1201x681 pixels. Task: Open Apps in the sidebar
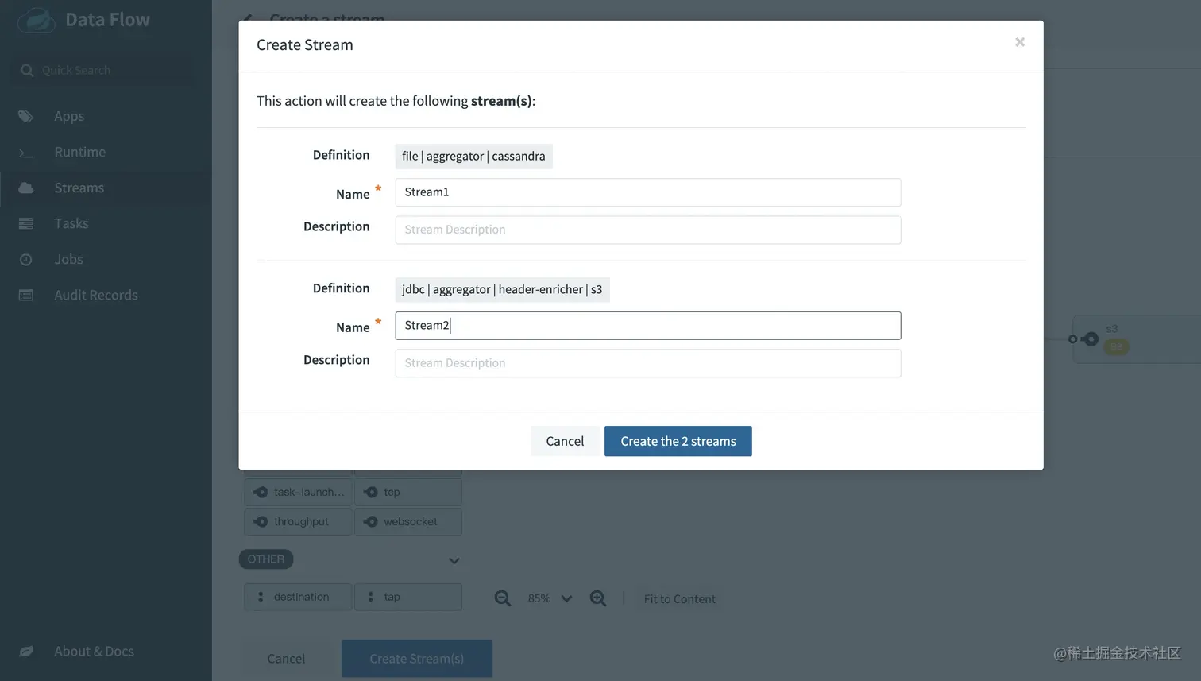click(x=69, y=116)
